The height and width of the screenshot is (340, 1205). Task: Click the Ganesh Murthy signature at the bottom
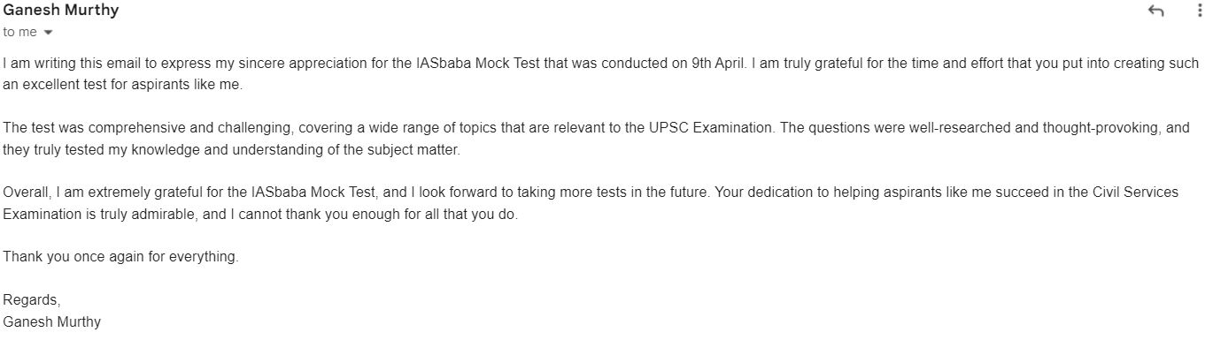(51, 321)
